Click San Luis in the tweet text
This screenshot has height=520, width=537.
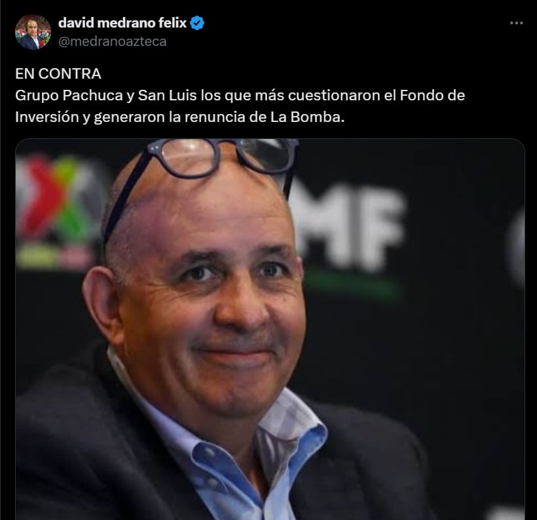coord(168,95)
